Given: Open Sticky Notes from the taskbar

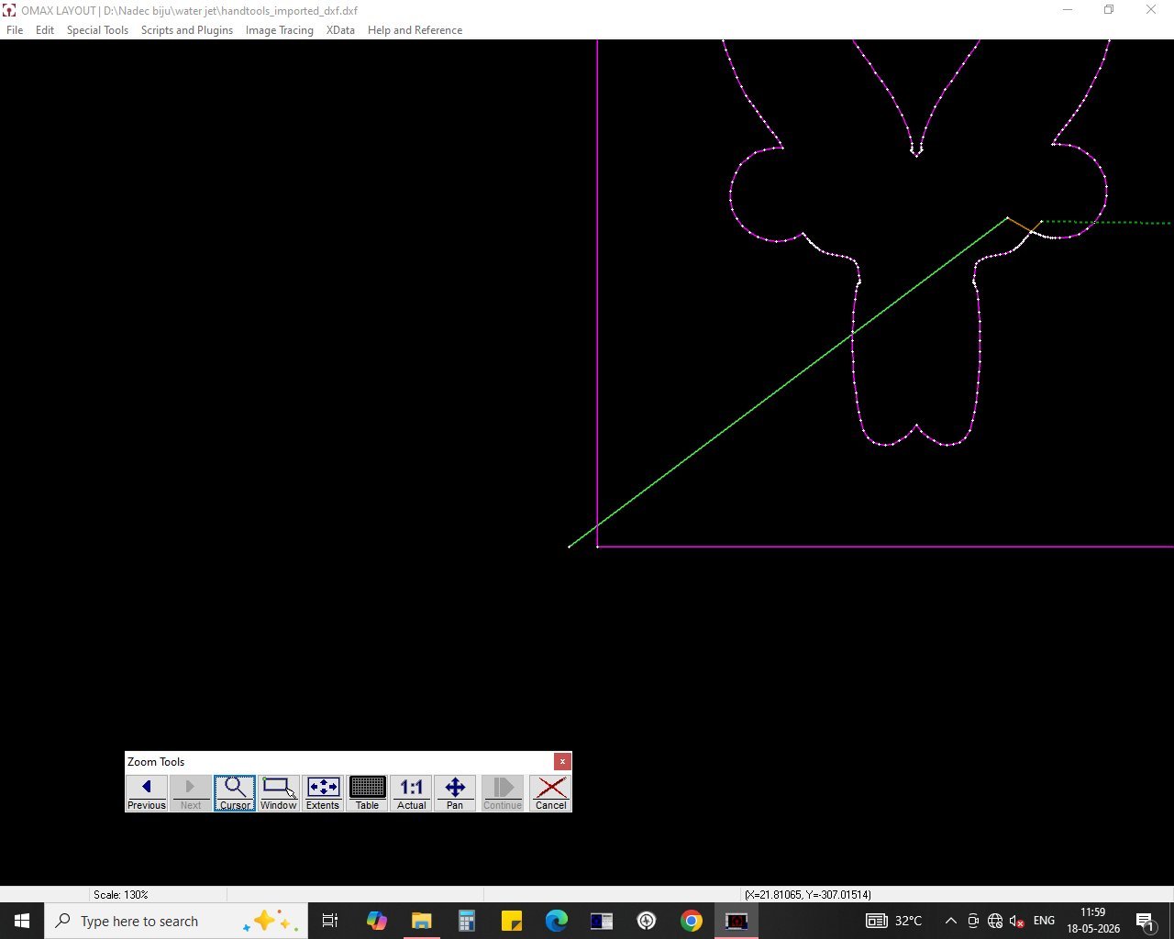Looking at the screenshot, I should point(512,921).
